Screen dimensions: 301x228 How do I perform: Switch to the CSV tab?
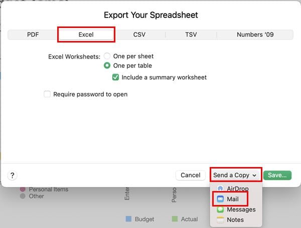tap(139, 35)
